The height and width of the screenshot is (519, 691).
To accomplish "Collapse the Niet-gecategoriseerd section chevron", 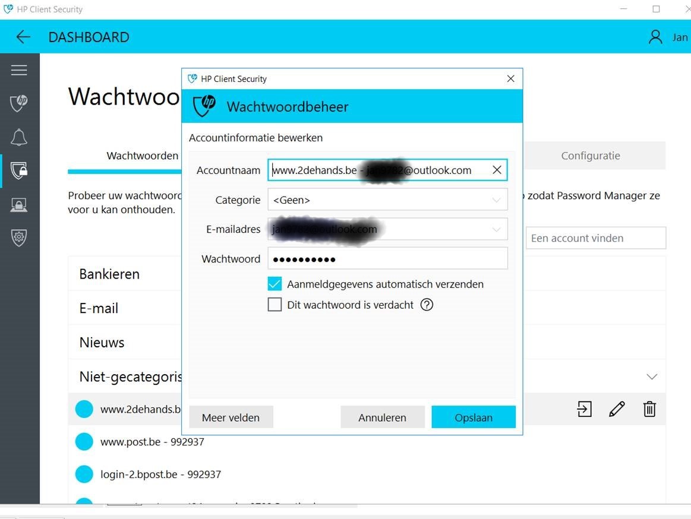I will coord(652,376).
